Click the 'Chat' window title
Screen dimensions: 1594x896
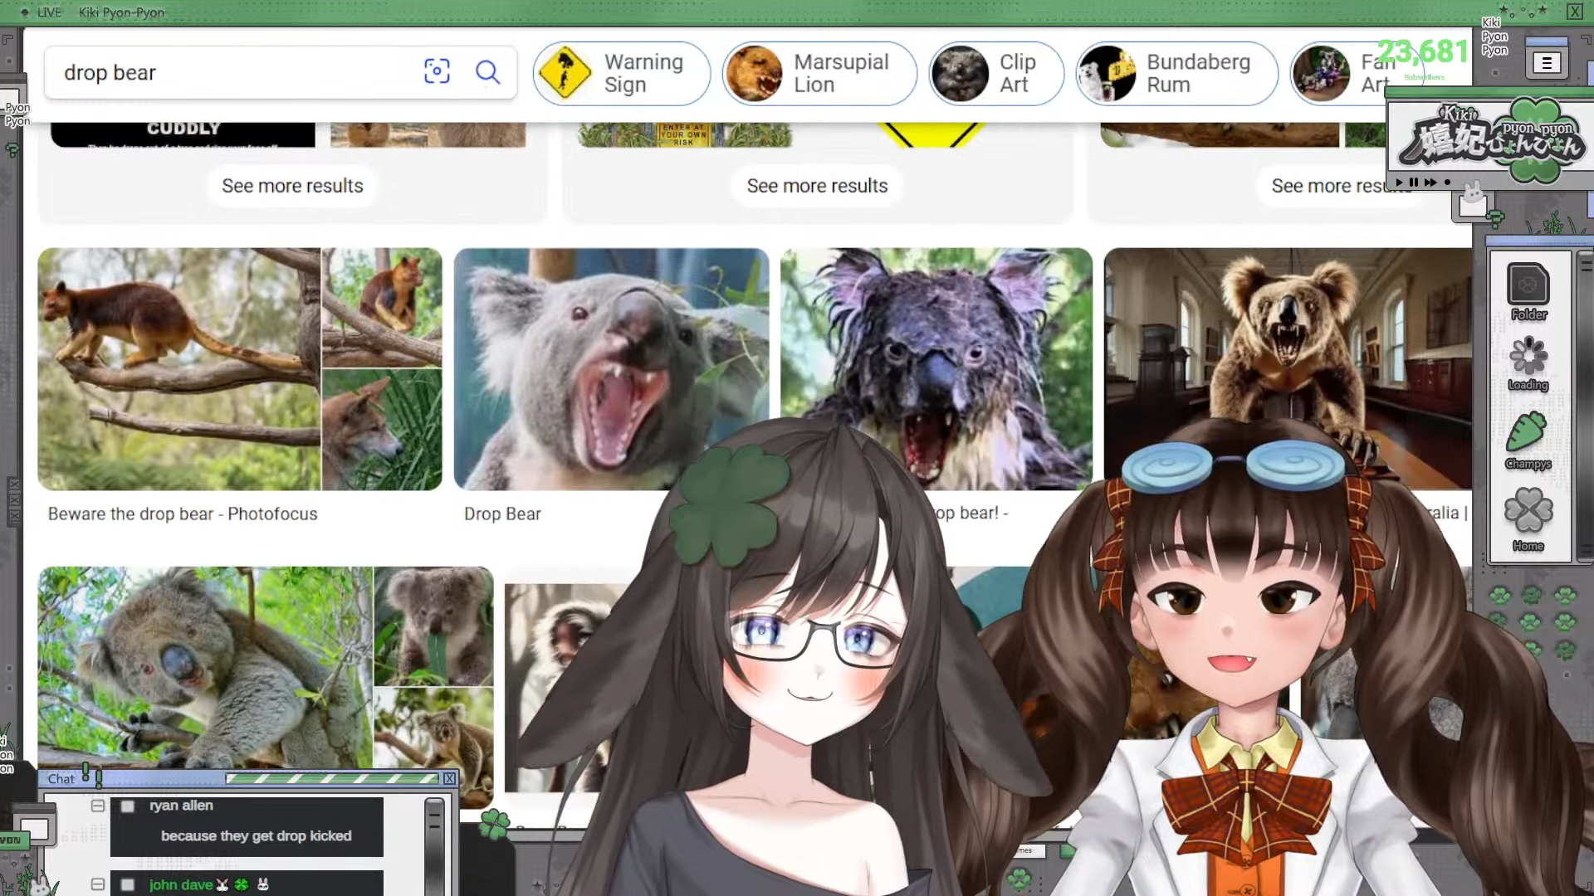click(x=61, y=778)
